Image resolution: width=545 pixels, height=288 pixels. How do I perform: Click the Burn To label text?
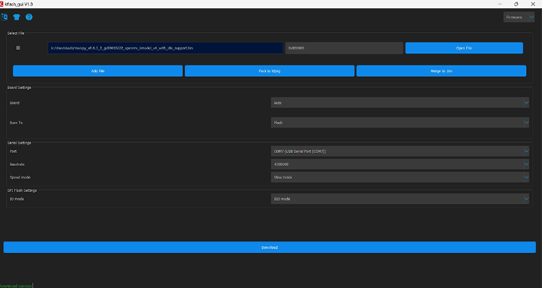tap(16, 123)
